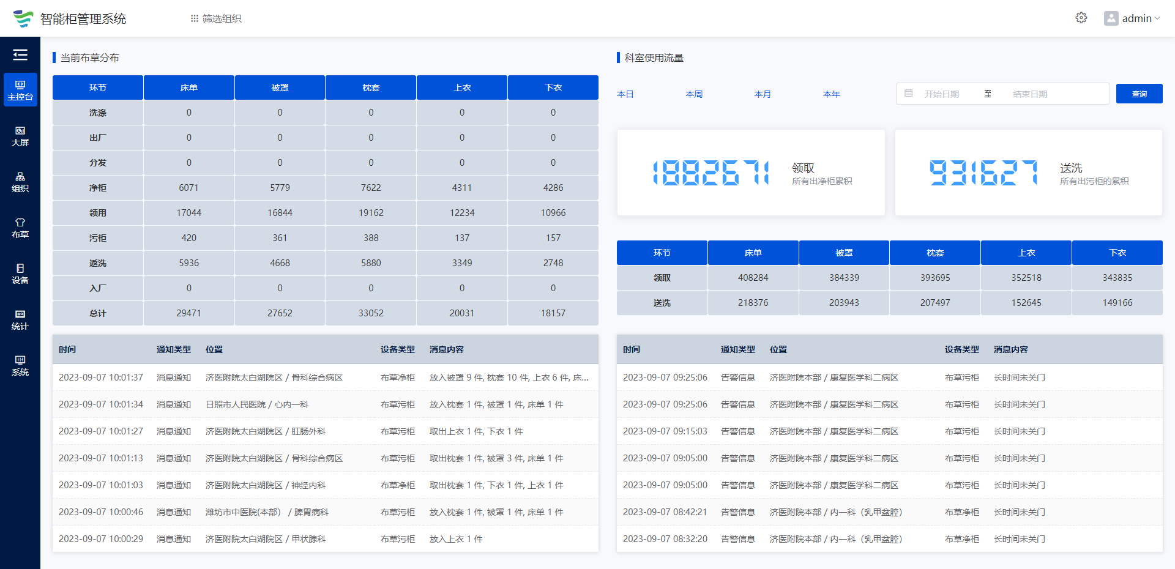Screen dimensions: 1175x569
Task: Click the 查询 button
Action: coord(1140,94)
